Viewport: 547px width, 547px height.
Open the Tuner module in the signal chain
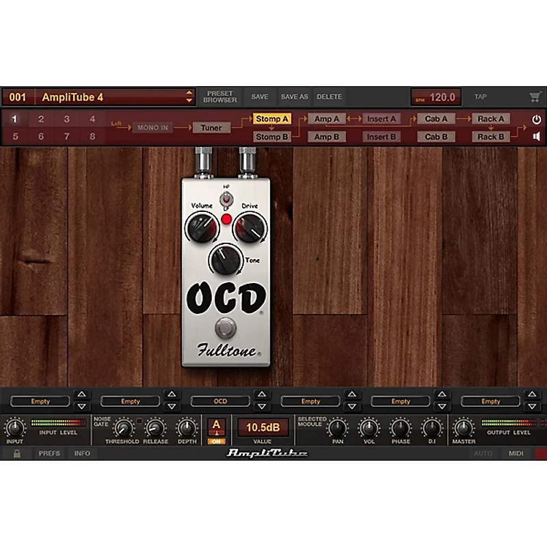(212, 127)
